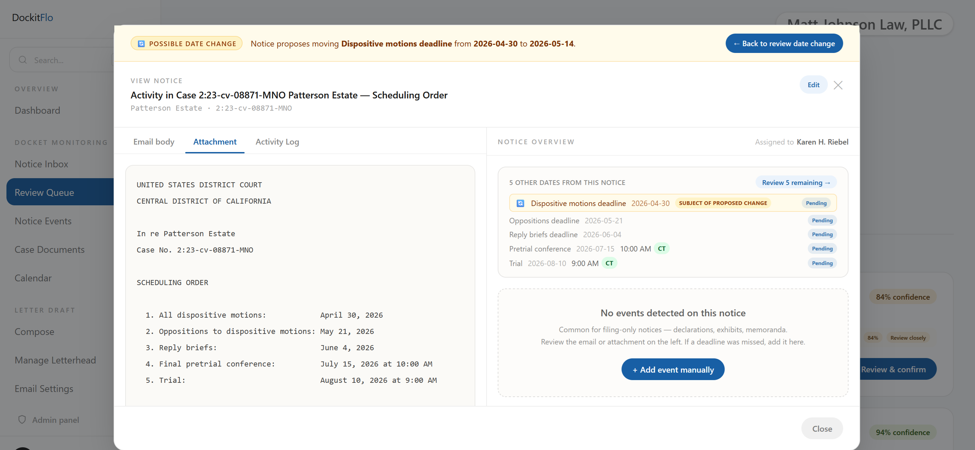Image resolution: width=975 pixels, height=450 pixels.
Task: Click the 94% confidence badge in background
Action: [903, 432]
